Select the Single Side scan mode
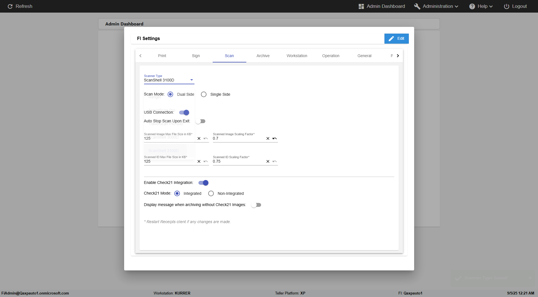This screenshot has width=538, height=297. click(x=204, y=94)
